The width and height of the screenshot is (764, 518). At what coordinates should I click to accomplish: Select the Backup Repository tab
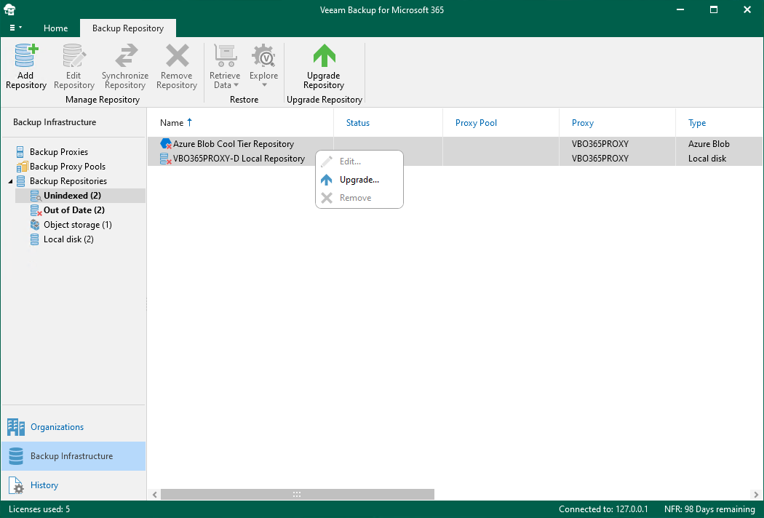[x=127, y=28]
